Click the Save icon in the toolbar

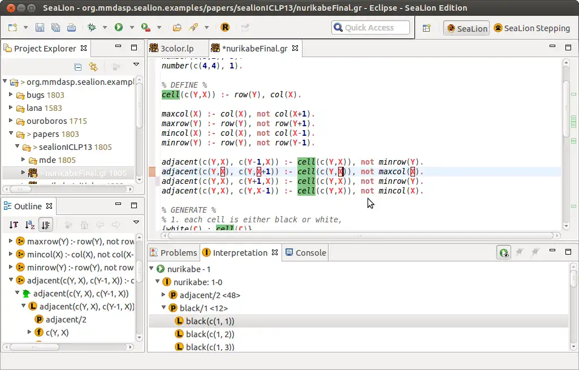[40, 27]
